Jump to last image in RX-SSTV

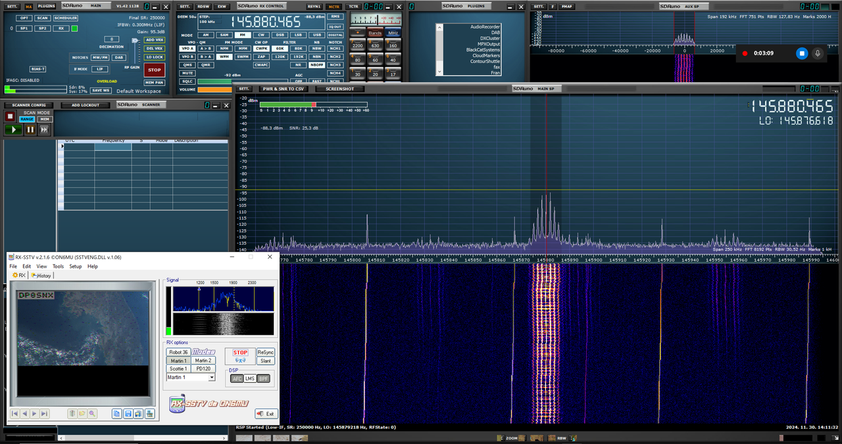(44, 414)
